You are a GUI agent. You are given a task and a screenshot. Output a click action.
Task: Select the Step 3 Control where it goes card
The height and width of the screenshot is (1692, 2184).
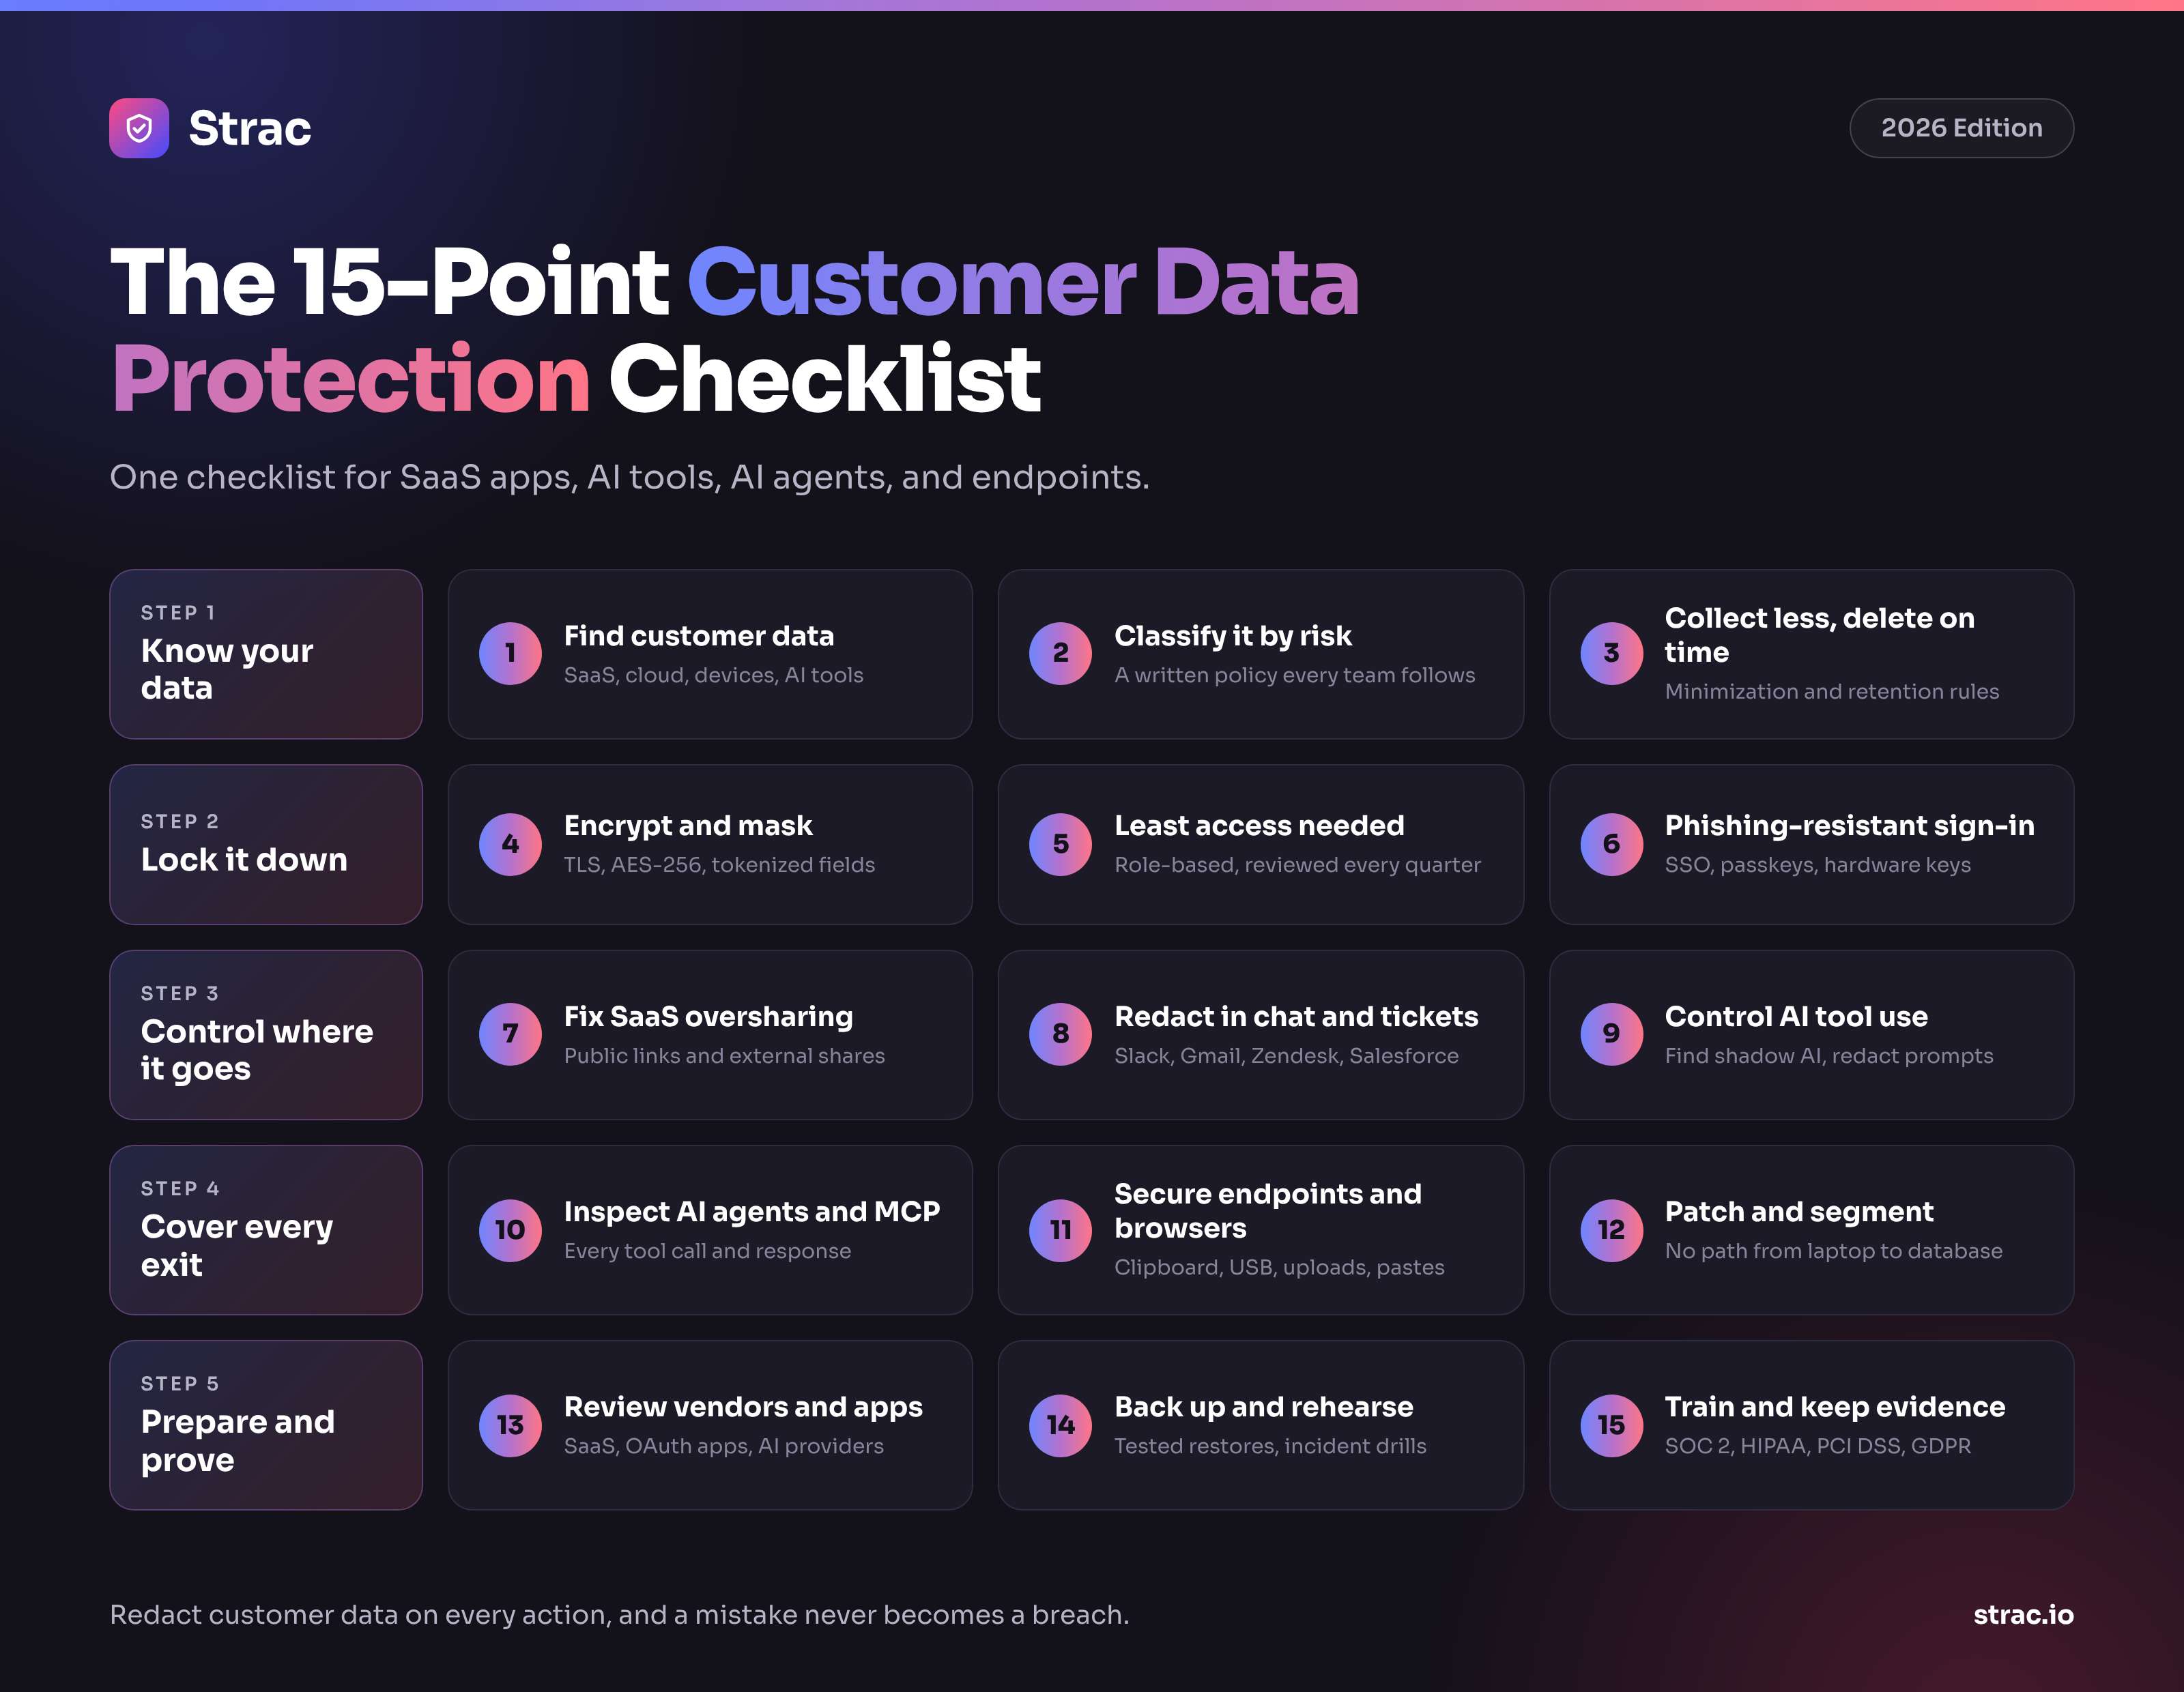pyautogui.click(x=266, y=1034)
